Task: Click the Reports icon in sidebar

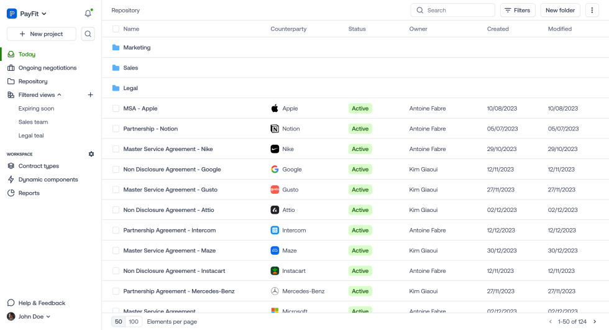Action: tap(11, 193)
